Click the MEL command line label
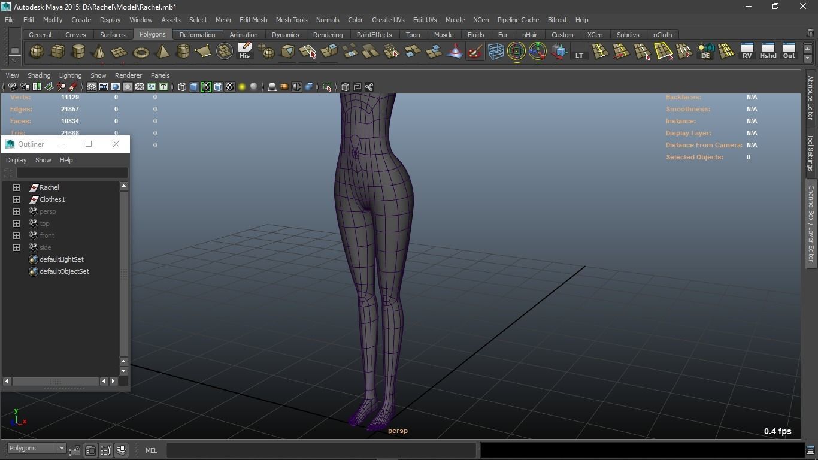Image resolution: width=818 pixels, height=460 pixels. pos(151,450)
